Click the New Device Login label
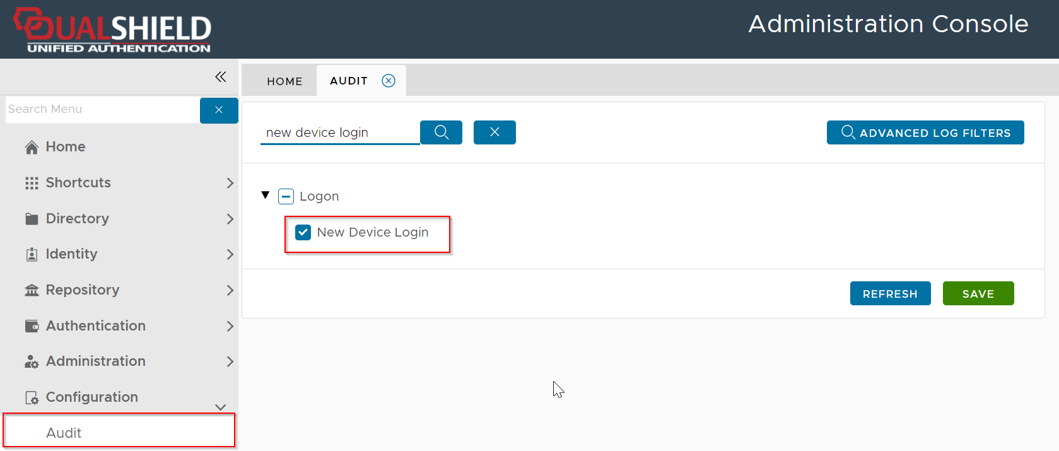 373,233
